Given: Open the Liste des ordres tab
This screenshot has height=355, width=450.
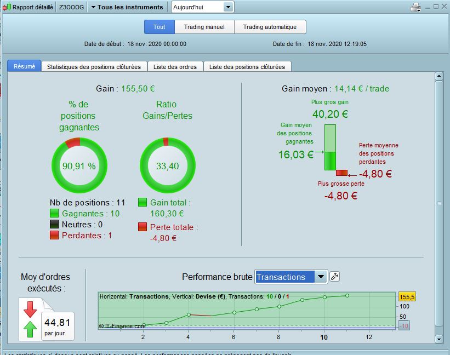Looking at the screenshot, I should pyautogui.click(x=175, y=67).
